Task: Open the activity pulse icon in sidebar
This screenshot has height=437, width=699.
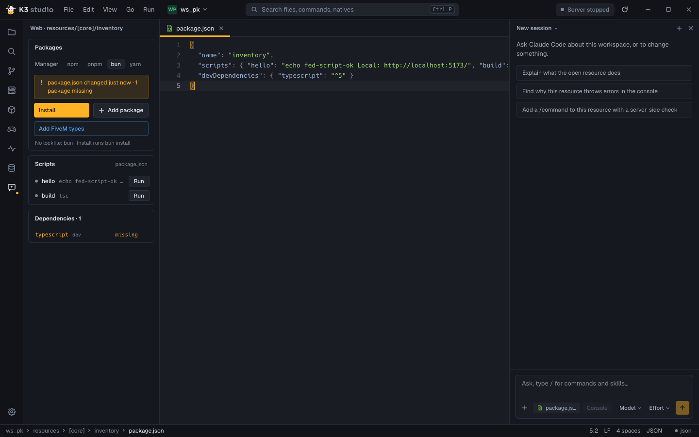Action: click(x=12, y=149)
